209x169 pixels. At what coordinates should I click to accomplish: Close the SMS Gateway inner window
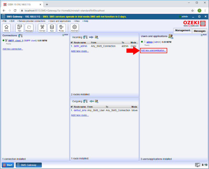click(206, 16)
